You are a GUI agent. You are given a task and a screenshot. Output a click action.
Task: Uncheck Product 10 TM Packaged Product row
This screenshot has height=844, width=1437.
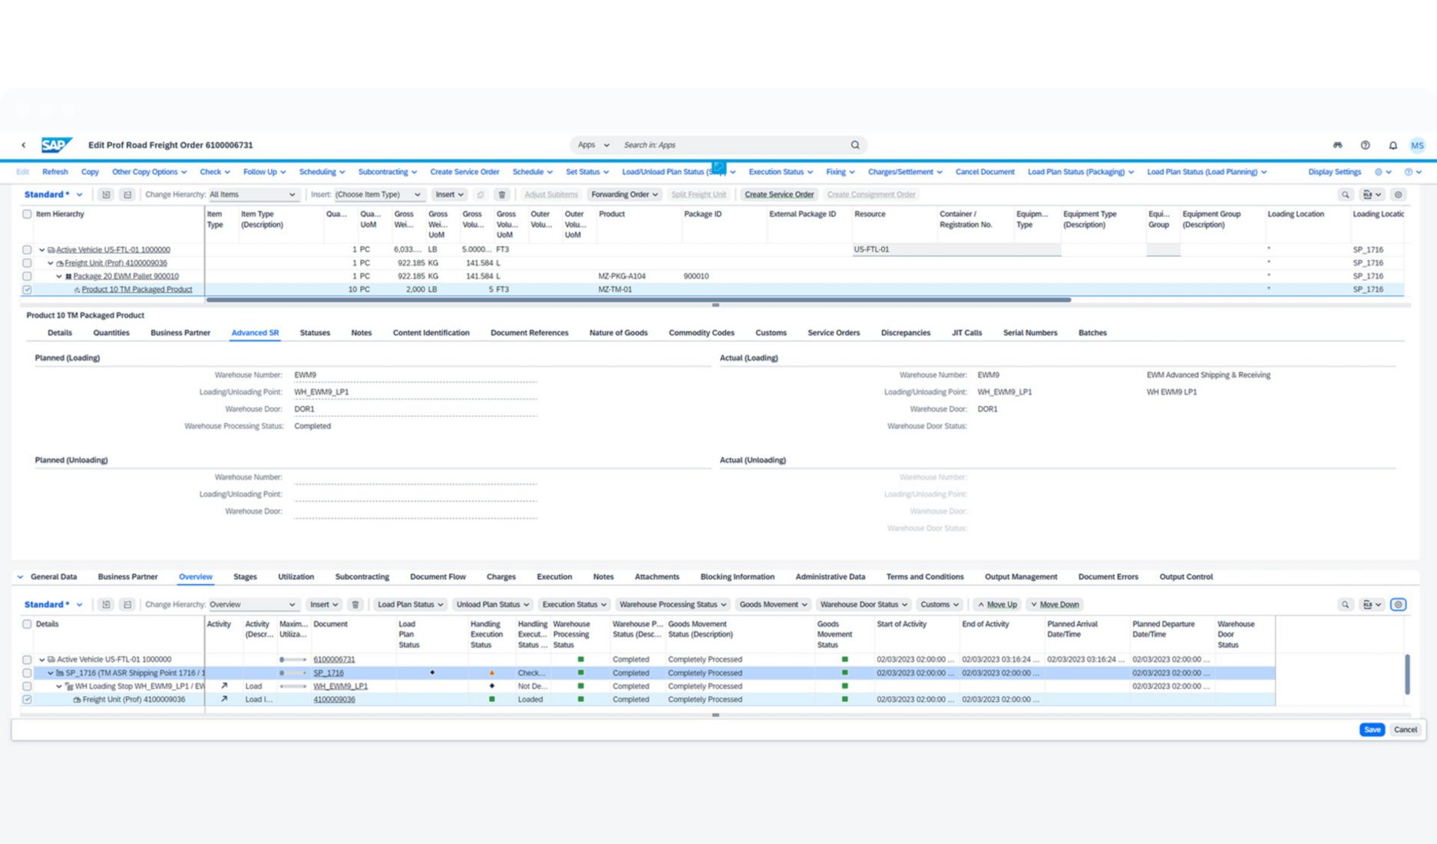(27, 290)
